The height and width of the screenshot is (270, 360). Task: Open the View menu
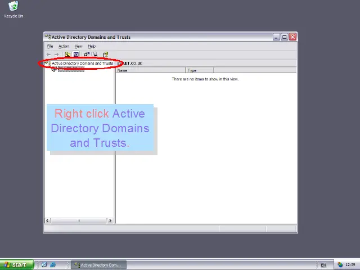pos(78,46)
